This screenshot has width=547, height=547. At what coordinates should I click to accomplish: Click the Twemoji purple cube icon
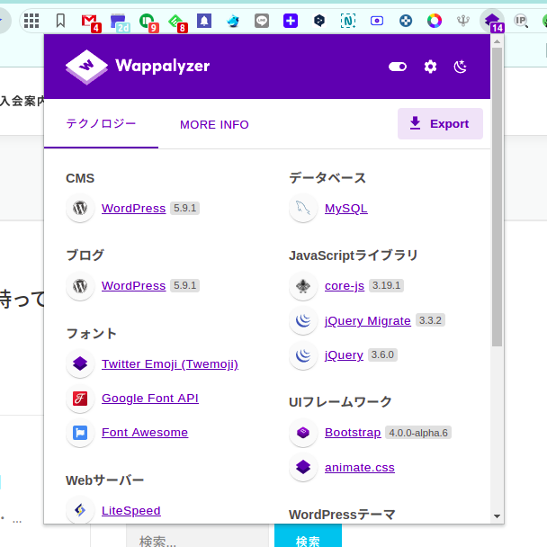(80, 363)
